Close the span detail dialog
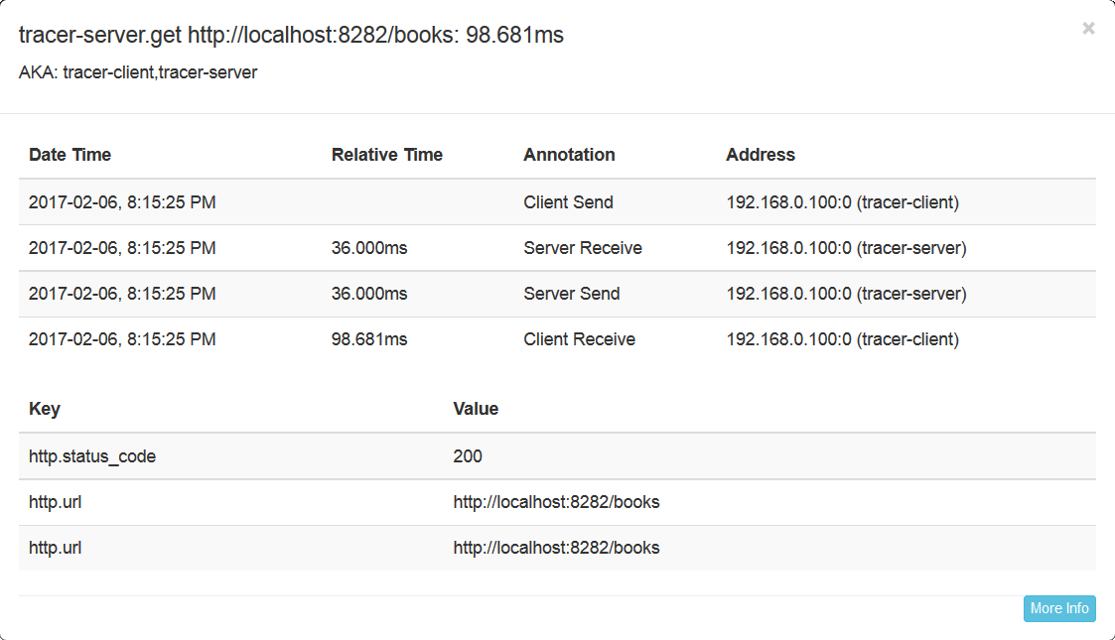 point(1088,29)
